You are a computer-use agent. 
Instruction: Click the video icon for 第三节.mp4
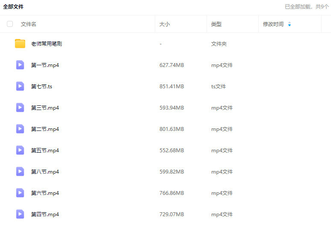click(x=20, y=107)
